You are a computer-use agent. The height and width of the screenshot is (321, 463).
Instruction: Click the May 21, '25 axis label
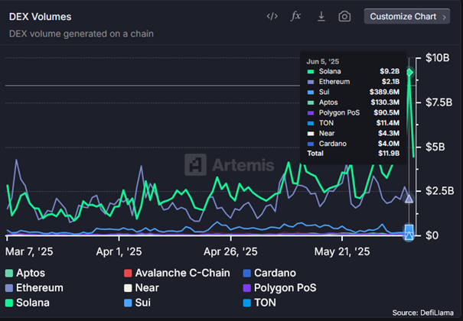click(x=342, y=251)
